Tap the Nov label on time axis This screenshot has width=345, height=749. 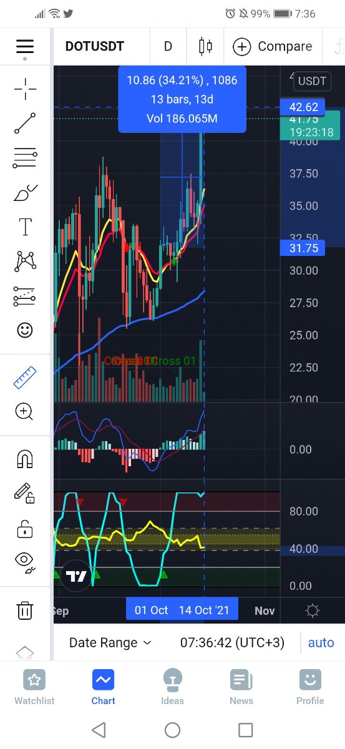pyautogui.click(x=265, y=610)
